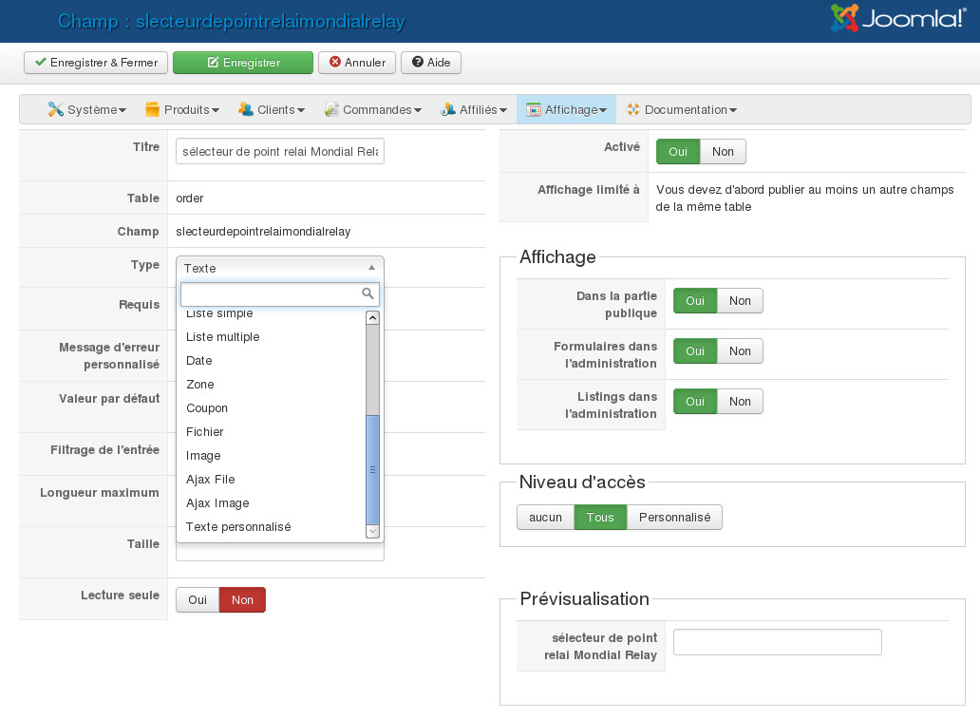
Task: Open the Affichage menu
Action: pos(566,109)
